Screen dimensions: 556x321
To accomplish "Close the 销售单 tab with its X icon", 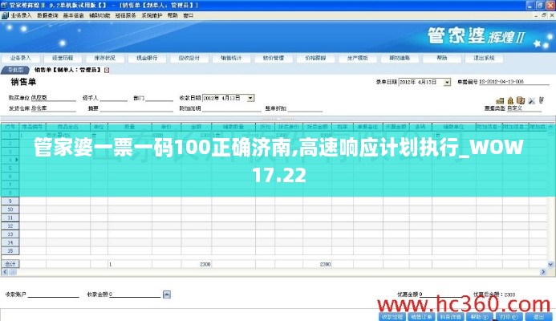I will pyautogui.click(x=108, y=71).
